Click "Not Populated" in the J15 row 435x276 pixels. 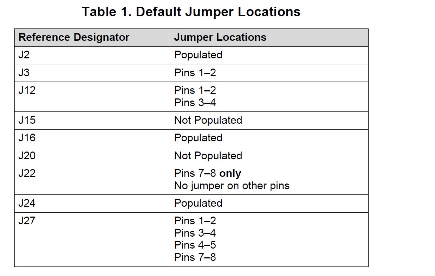208,120
